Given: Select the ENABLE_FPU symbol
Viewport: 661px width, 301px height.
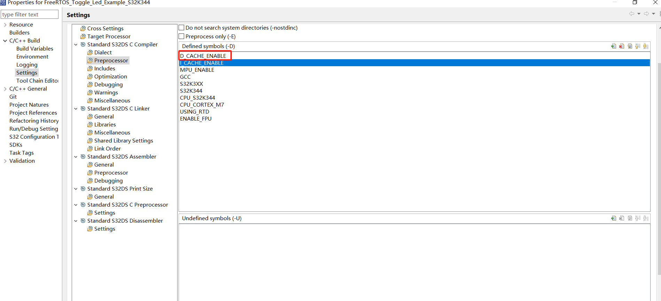Looking at the screenshot, I should [x=196, y=118].
